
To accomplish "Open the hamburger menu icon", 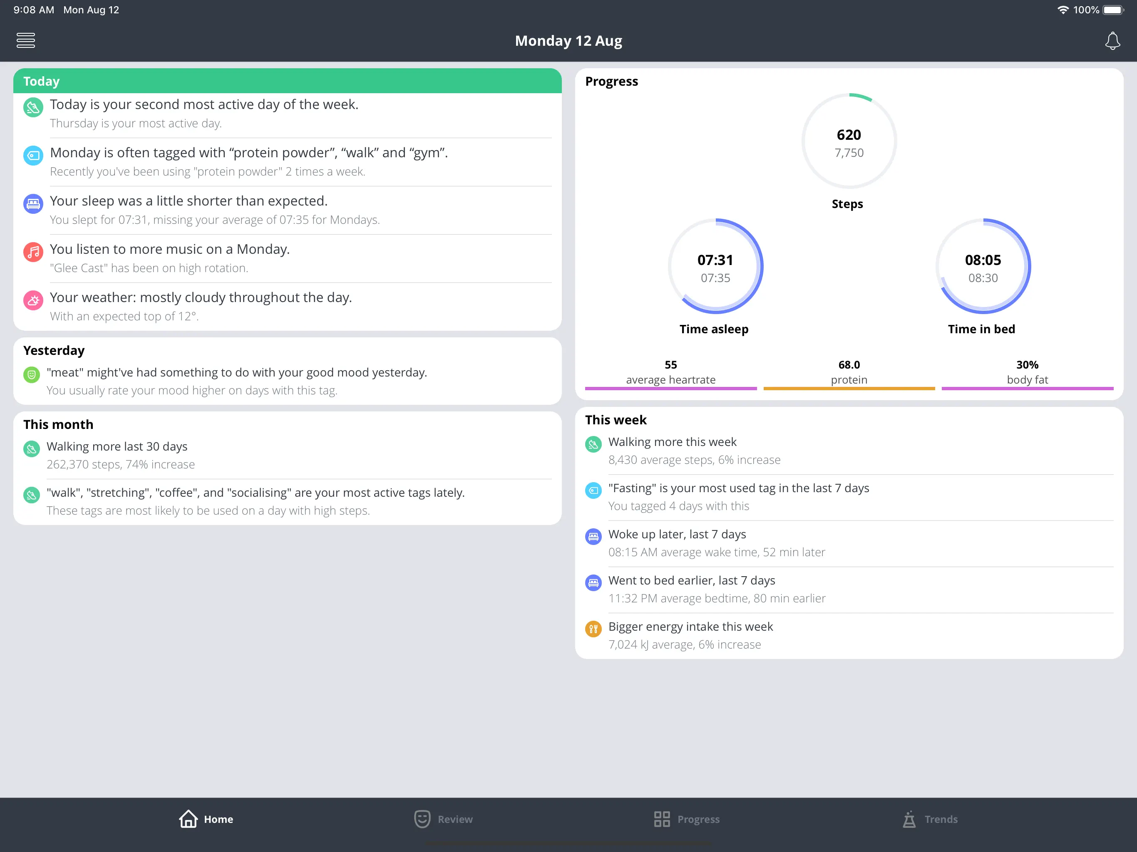I will pos(26,40).
